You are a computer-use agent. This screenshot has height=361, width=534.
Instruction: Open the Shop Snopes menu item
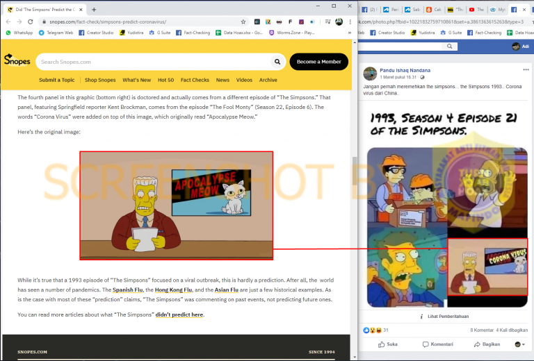click(100, 80)
